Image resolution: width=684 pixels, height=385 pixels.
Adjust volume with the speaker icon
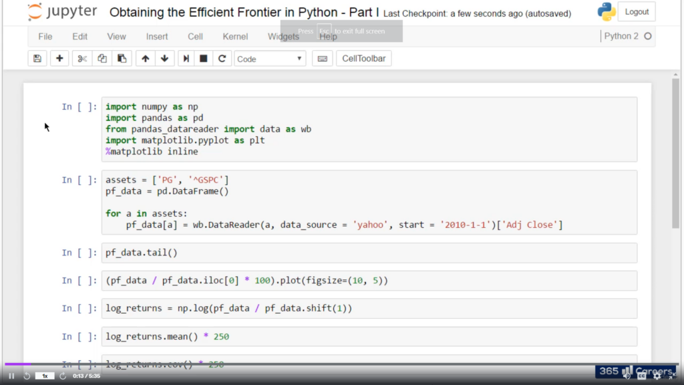tap(627, 376)
